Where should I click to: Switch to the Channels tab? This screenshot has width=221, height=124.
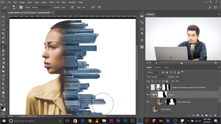pyautogui.click(x=157, y=67)
